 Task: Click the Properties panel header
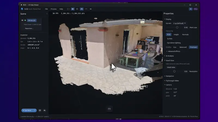pos(168,14)
